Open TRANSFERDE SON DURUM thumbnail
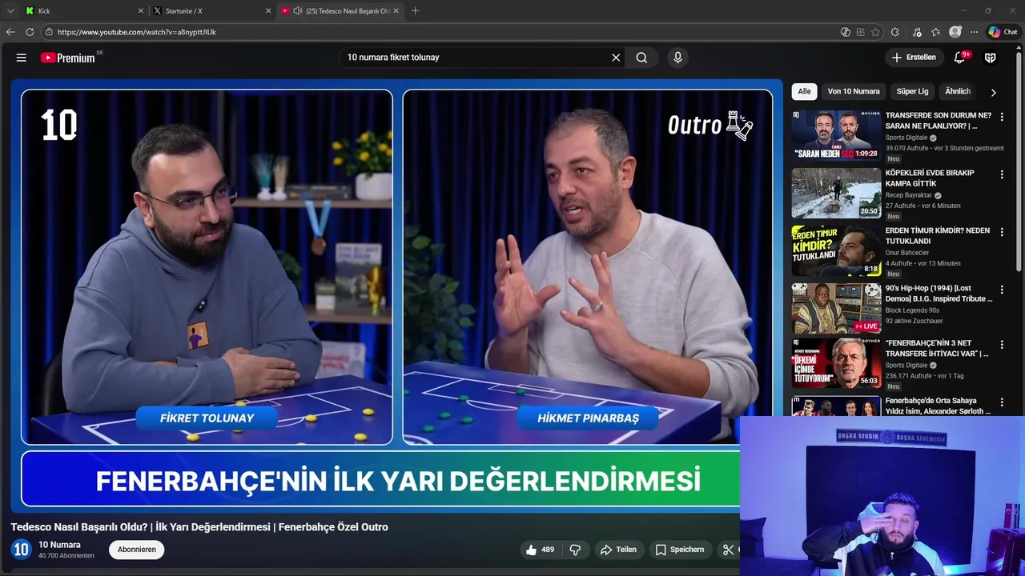 [x=836, y=135]
